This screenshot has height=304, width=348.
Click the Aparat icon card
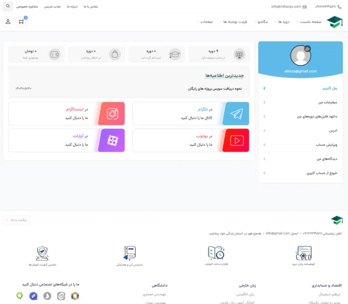coord(112,140)
